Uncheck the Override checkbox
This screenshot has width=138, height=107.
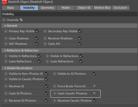coord(21,20)
